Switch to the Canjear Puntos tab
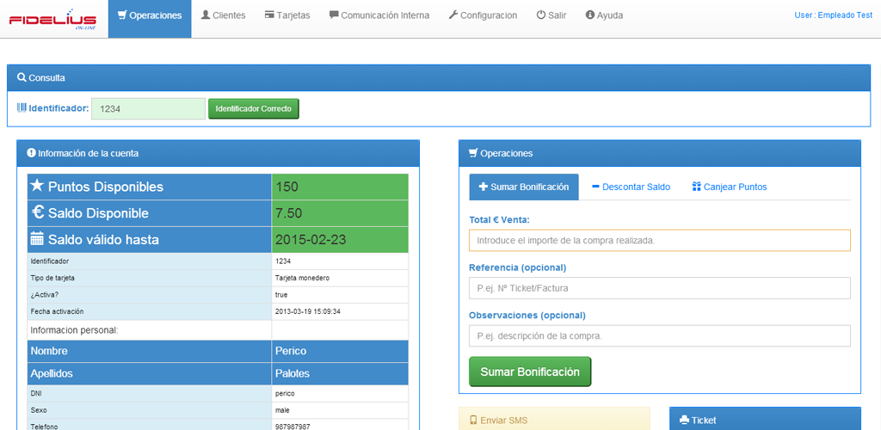 [x=730, y=187]
